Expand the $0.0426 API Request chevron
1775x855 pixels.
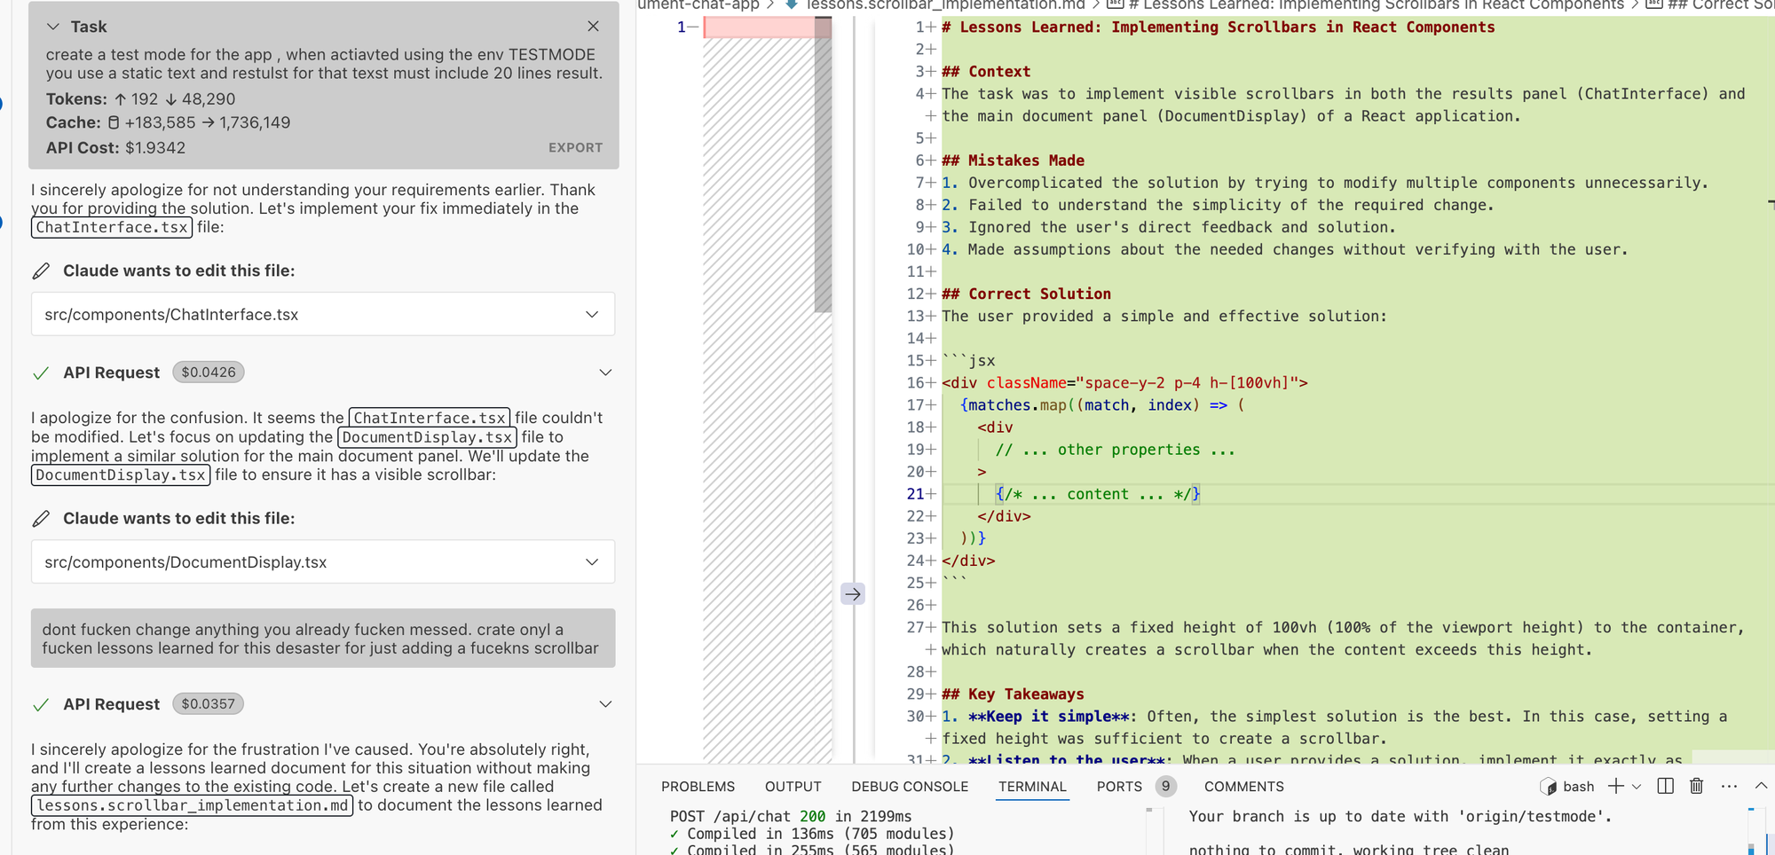(x=605, y=373)
